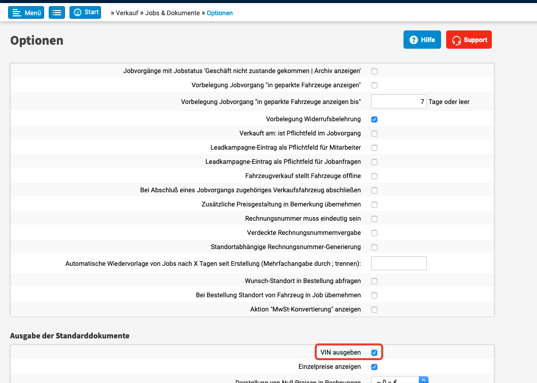The height and width of the screenshot is (383, 537).
Task: Uncheck Vorbelegung Widerrufsbelehrung checkbox
Action: pyautogui.click(x=374, y=120)
